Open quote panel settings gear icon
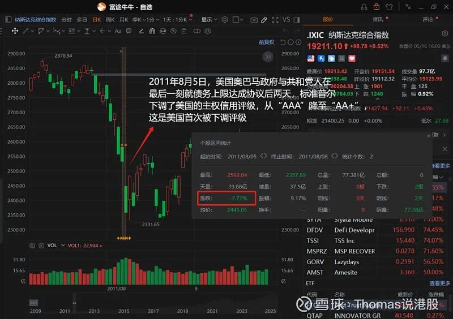The image size is (453, 319). click(445, 33)
